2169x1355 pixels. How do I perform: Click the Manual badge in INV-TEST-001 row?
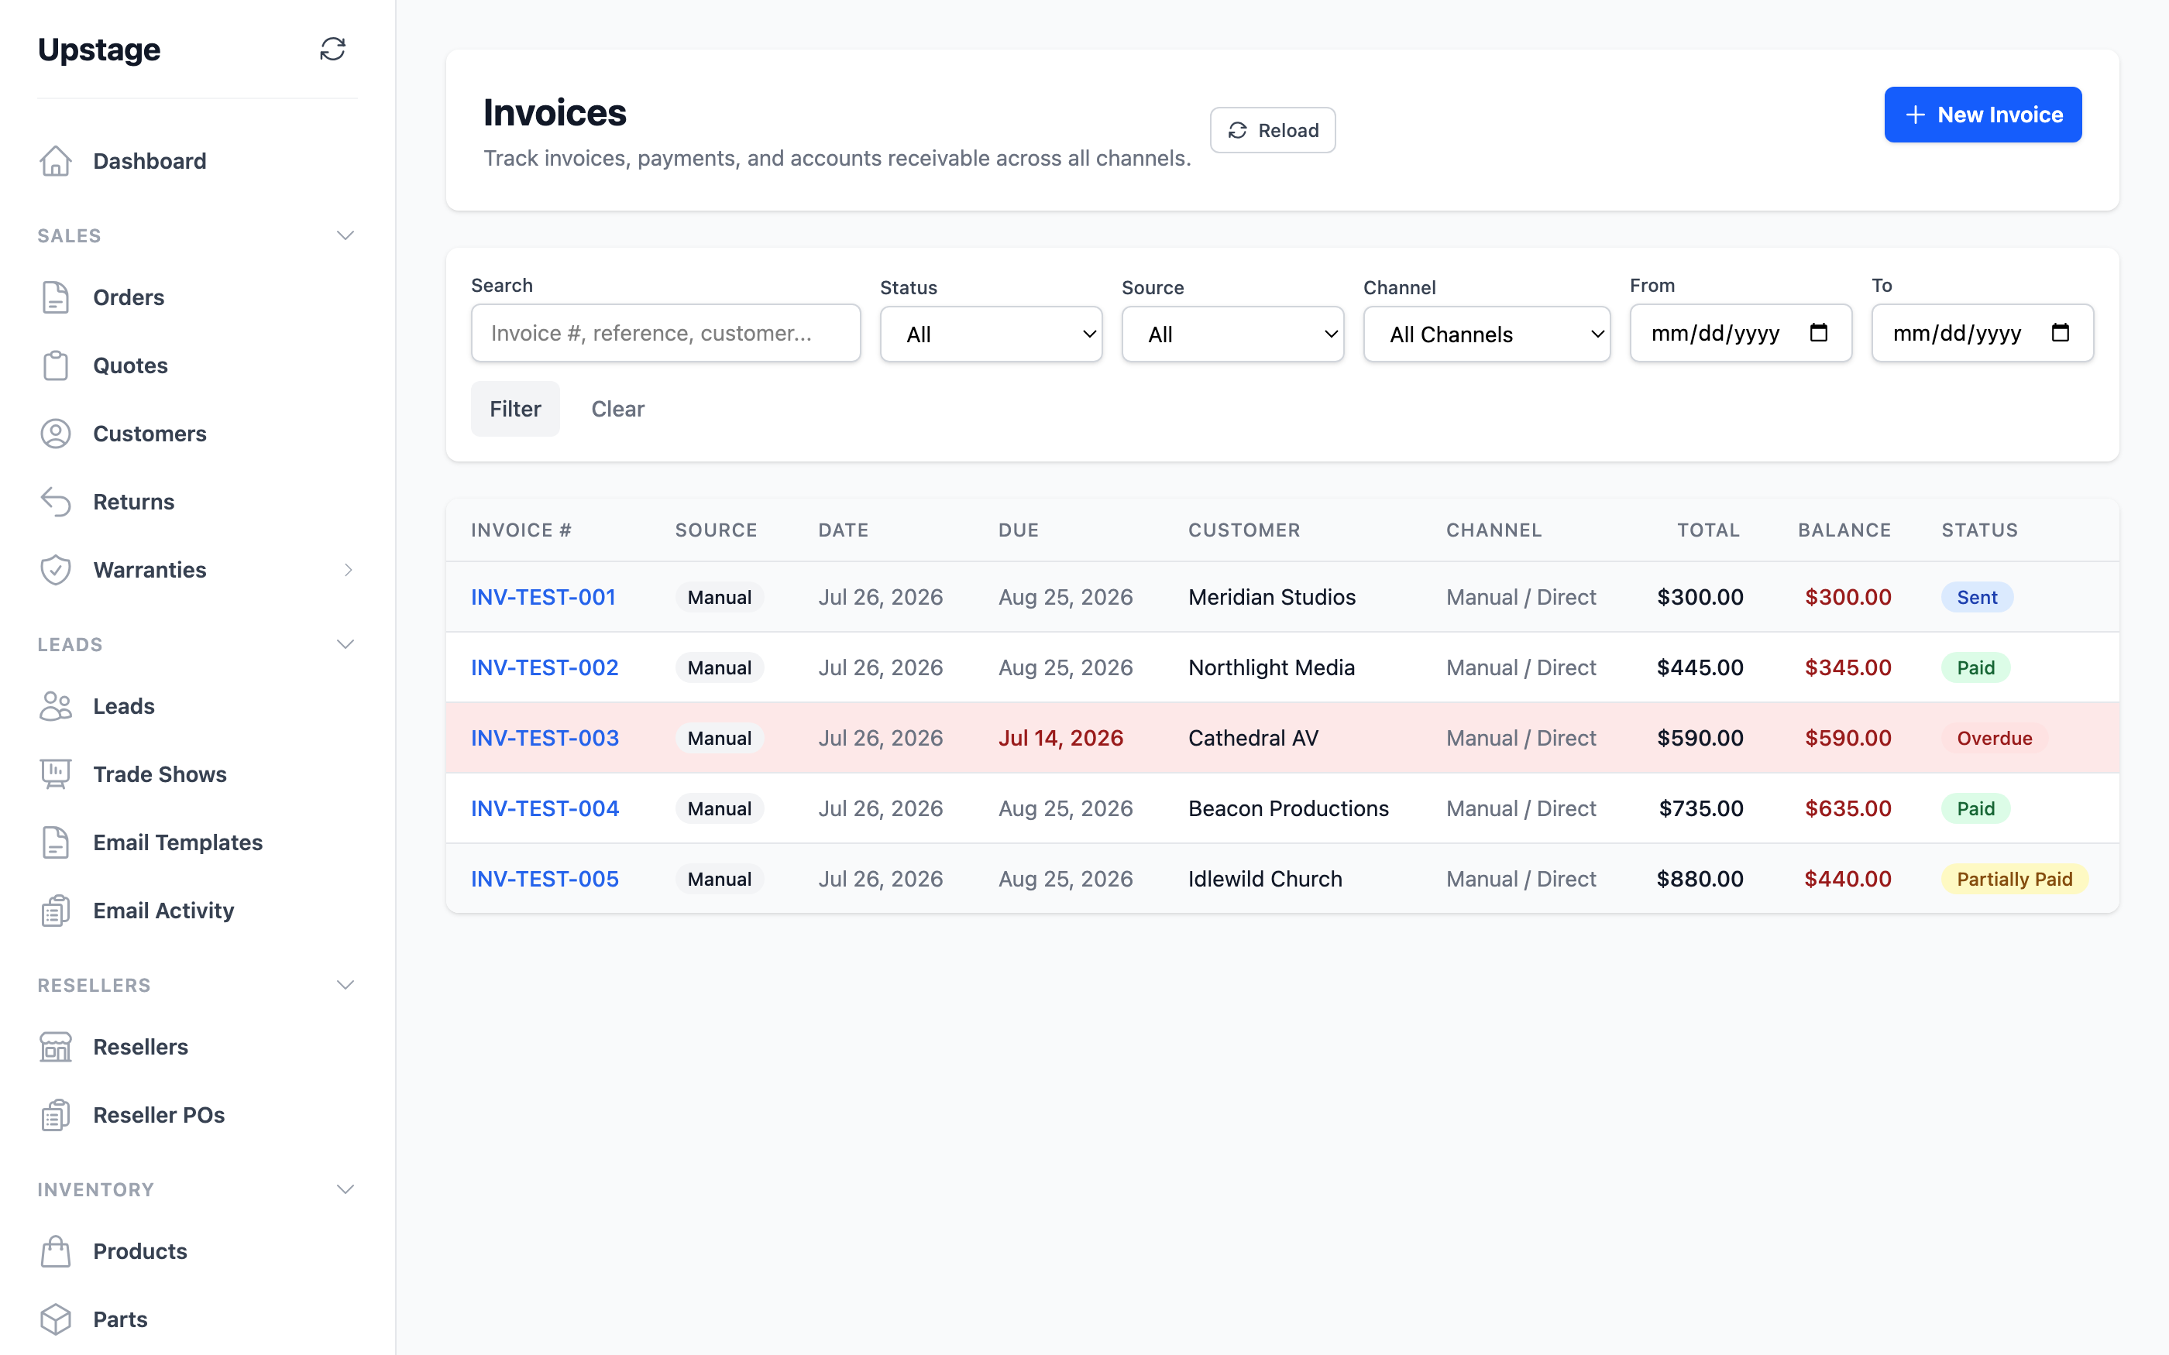pos(720,597)
